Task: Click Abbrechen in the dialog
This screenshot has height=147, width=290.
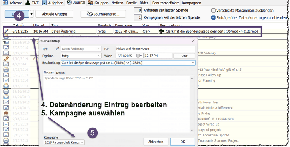Action: click(156, 142)
